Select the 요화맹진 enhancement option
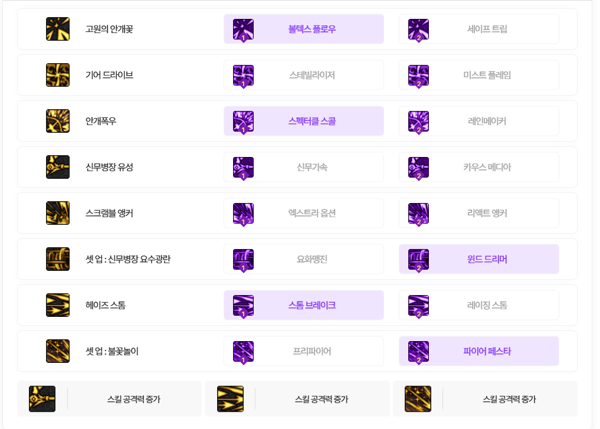The height and width of the screenshot is (429, 600). tap(304, 259)
